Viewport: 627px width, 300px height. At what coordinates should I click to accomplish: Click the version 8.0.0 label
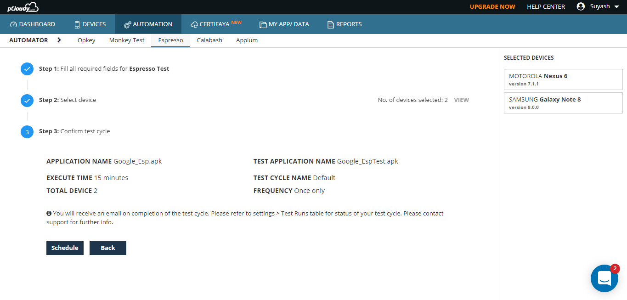tap(524, 108)
